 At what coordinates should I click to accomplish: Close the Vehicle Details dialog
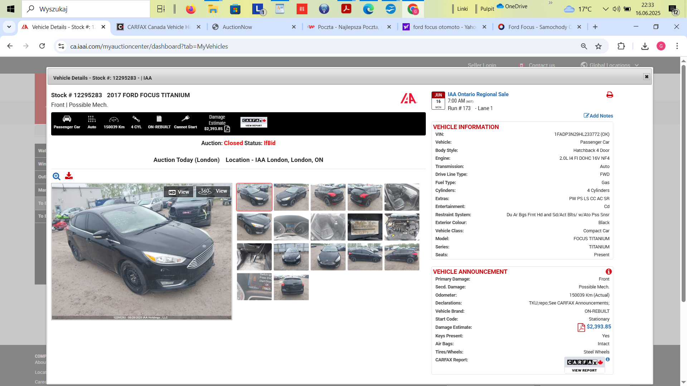coord(647,77)
